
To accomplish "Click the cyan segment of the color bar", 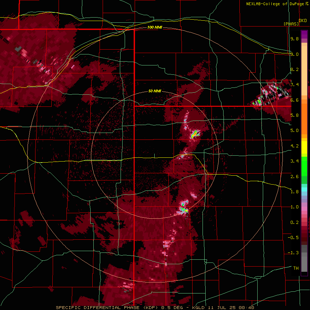I will pyautogui.click(x=304, y=189).
